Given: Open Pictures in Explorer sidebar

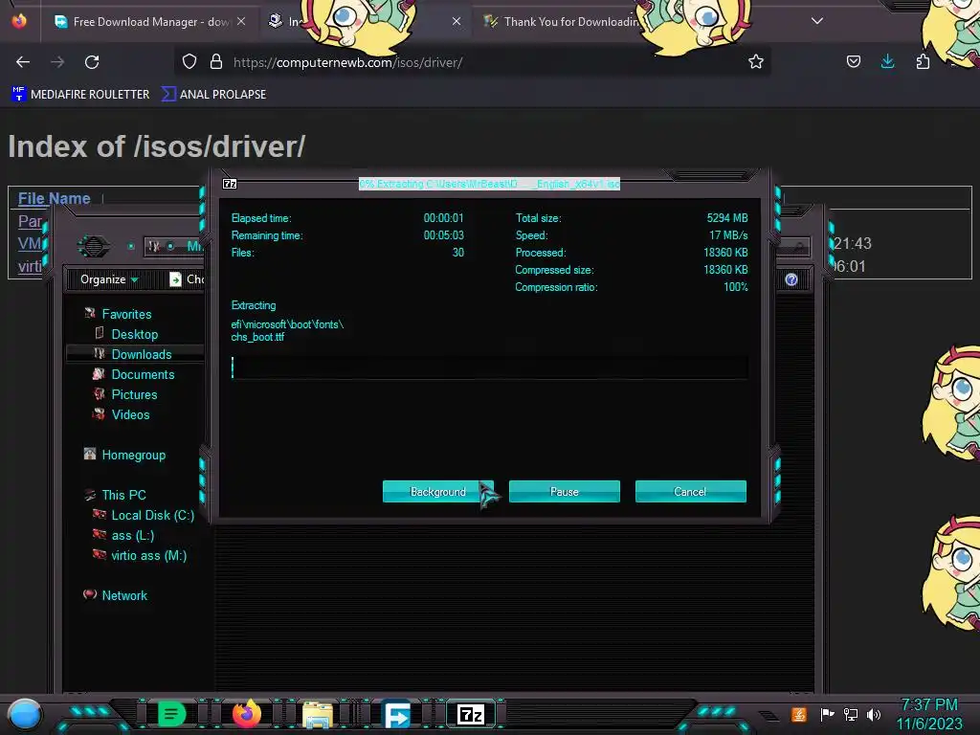Looking at the screenshot, I should tap(134, 394).
